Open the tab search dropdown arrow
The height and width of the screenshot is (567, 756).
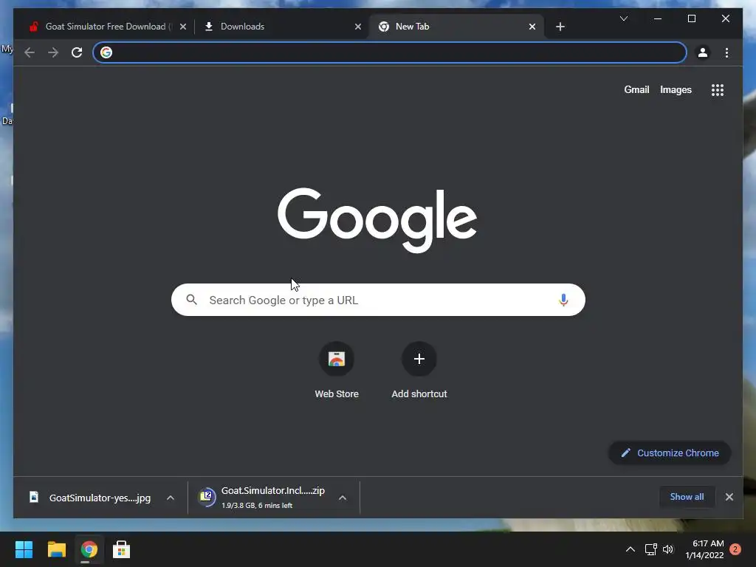(x=623, y=18)
